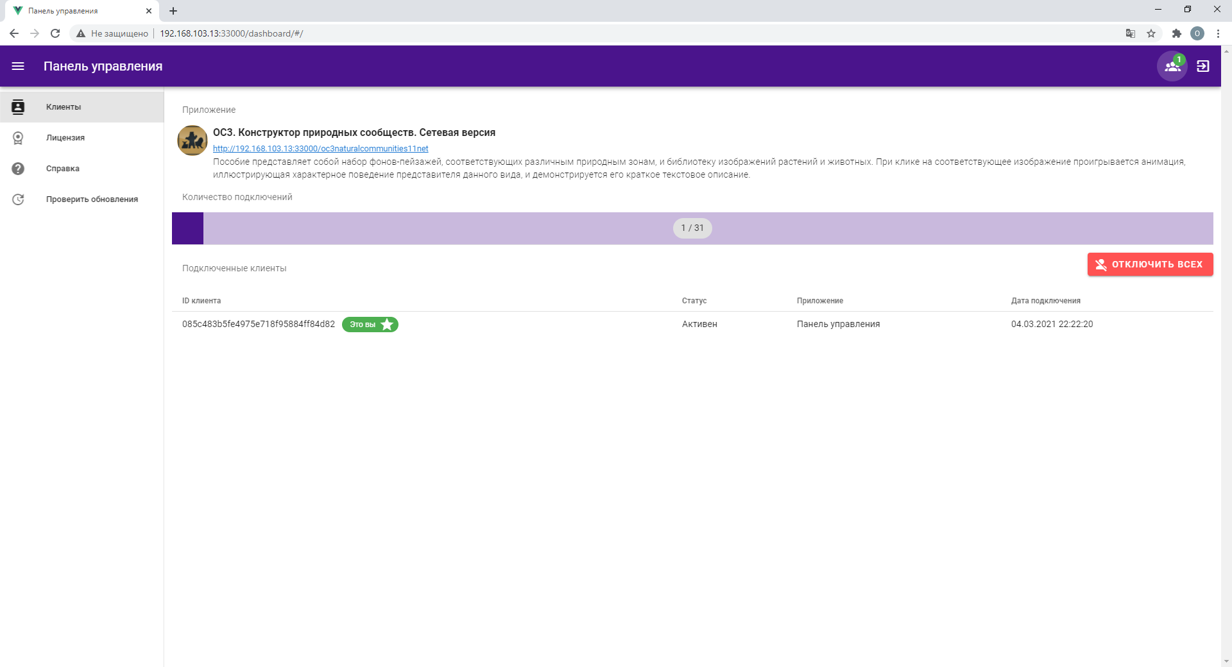The height and width of the screenshot is (667, 1232).
Task: Bookmark this page with star icon
Action: point(1151,33)
